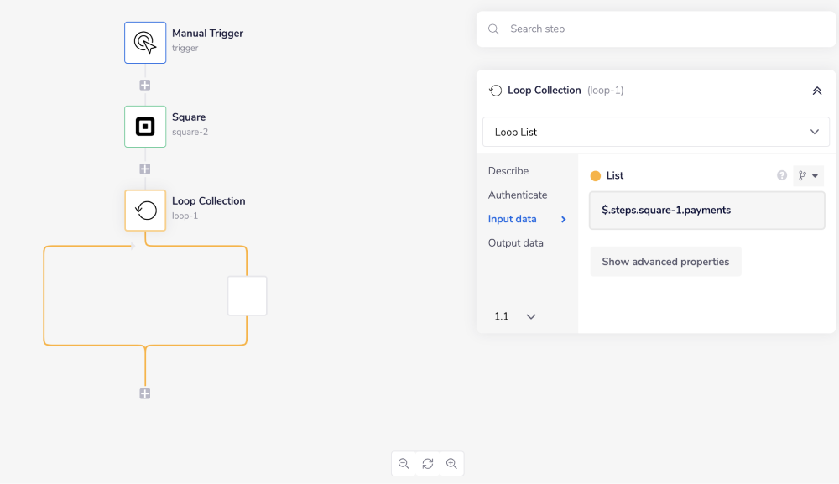Open the Output data tab

tap(516, 243)
